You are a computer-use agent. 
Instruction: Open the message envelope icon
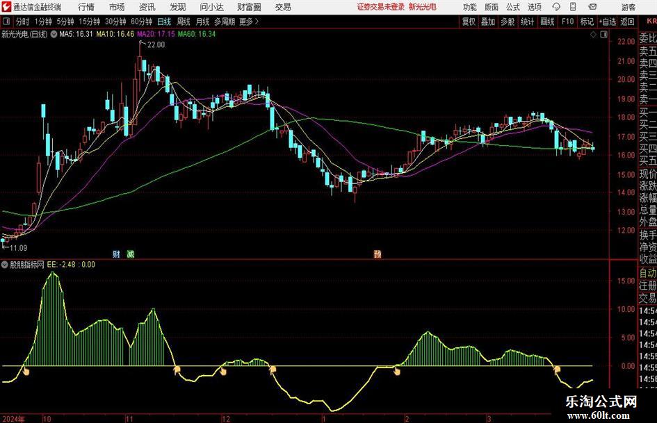coord(592,7)
